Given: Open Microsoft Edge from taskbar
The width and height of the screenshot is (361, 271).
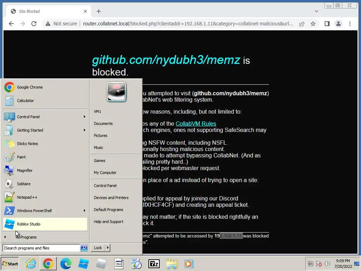Looking at the screenshot, I should click(66, 264).
